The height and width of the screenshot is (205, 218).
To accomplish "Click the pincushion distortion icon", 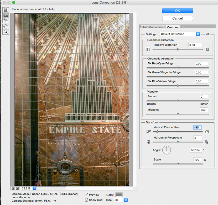I will point(207,49).
